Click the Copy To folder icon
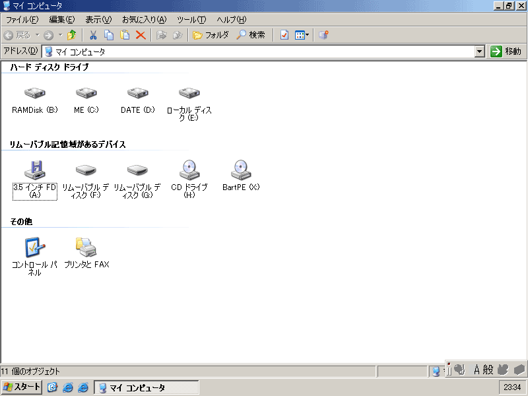The height and width of the screenshot is (396, 528). (178, 35)
